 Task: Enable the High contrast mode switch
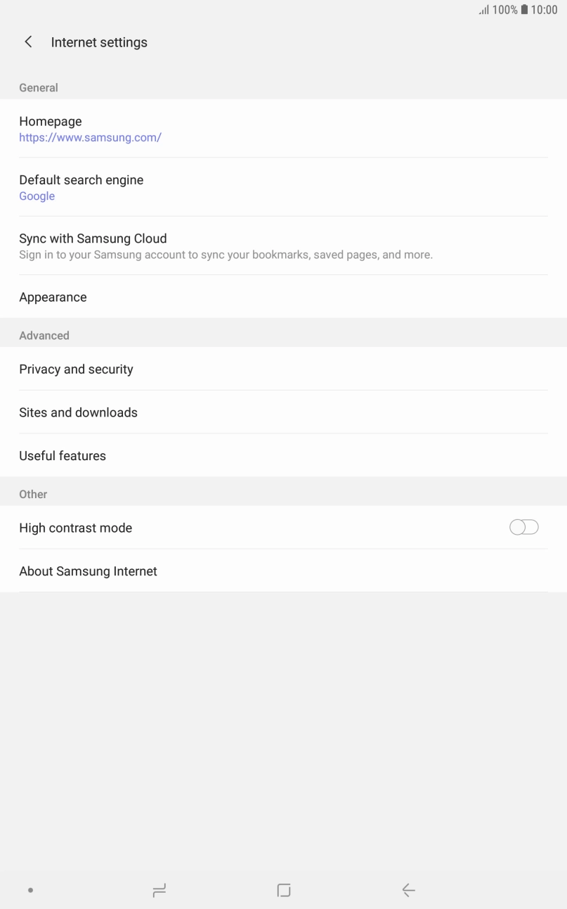[523, 528]
